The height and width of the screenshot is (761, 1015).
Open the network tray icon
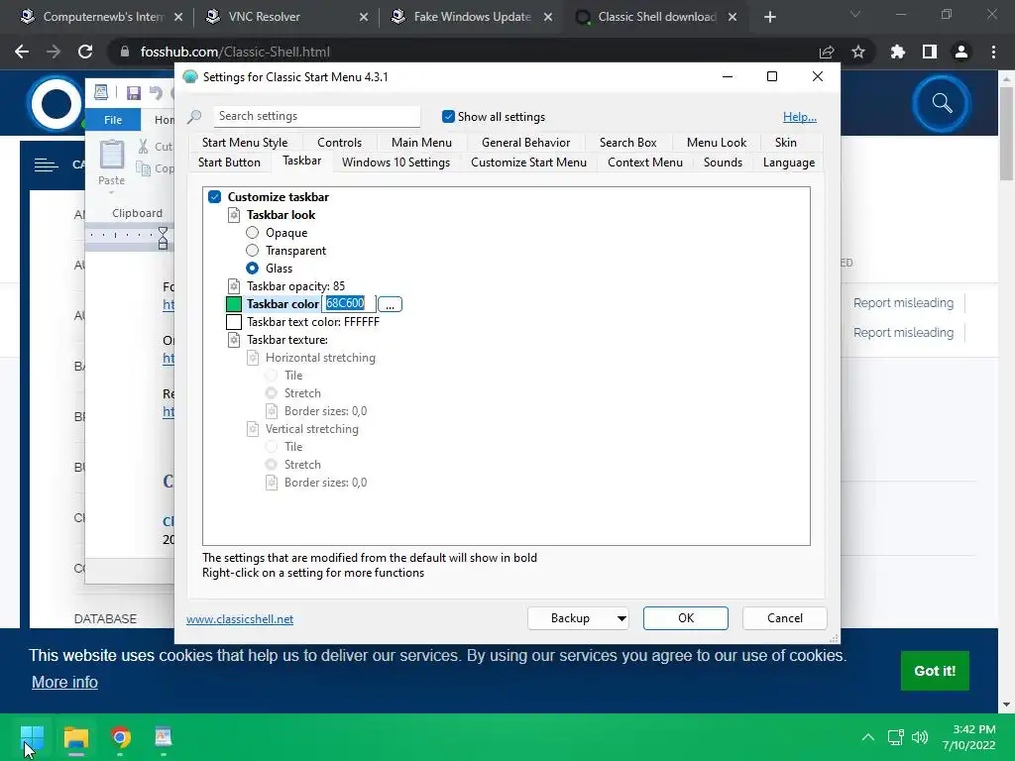coord(895,737)
